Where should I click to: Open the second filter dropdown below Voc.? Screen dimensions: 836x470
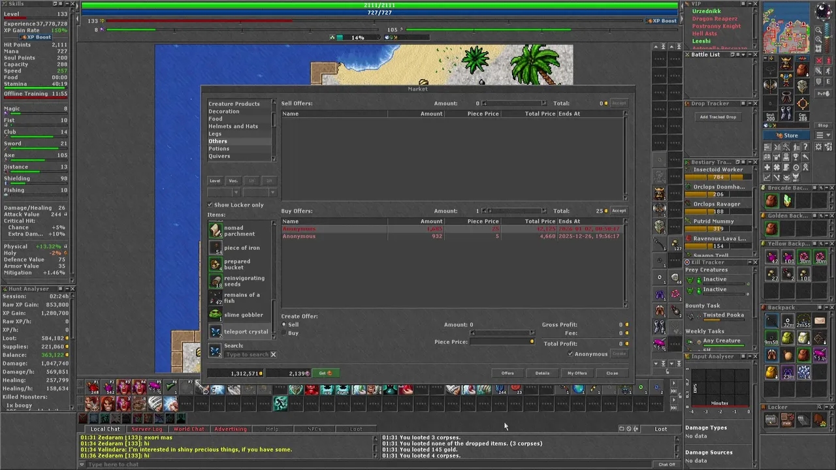point(260,193)
